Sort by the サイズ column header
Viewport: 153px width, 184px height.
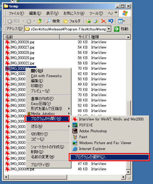(x=74, y=37)
